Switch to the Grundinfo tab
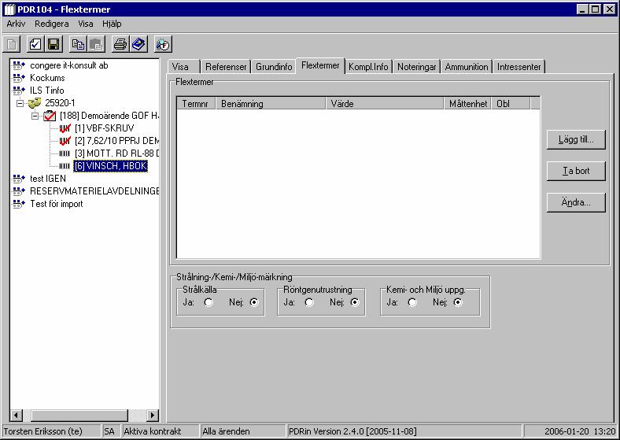 click(x=274, y=67)
